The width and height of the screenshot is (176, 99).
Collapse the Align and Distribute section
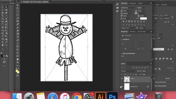click(121, 54)
